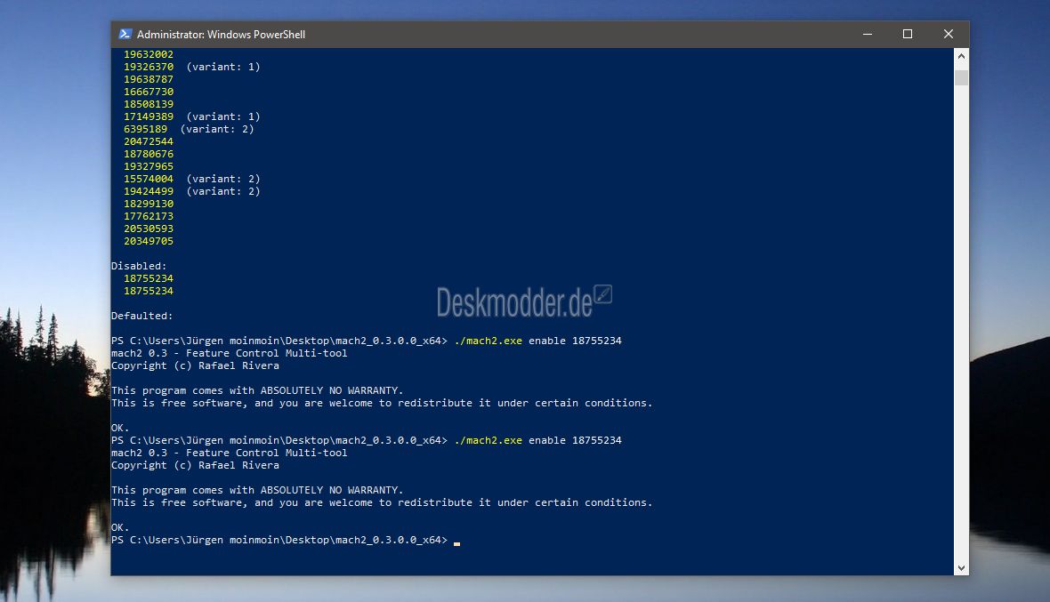
Task: Click feature ID 19327965
Action: click(149, 166)
